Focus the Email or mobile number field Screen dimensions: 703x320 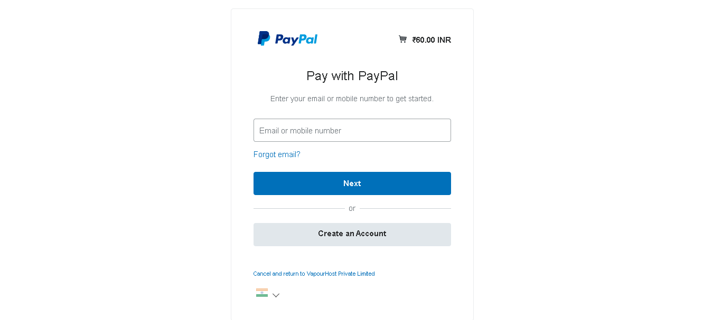pyautogui.click(x=352, y=130)
